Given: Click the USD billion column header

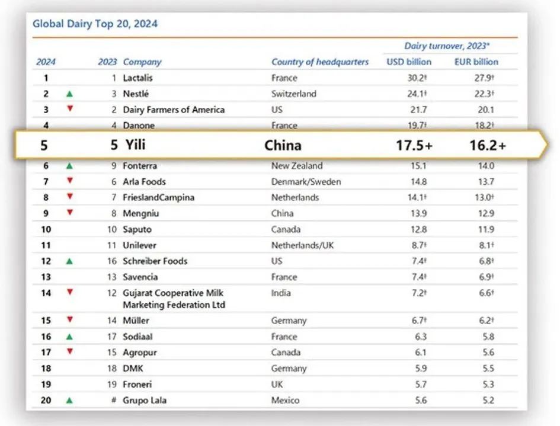Looking at the screenshot, I should [409, 62].
